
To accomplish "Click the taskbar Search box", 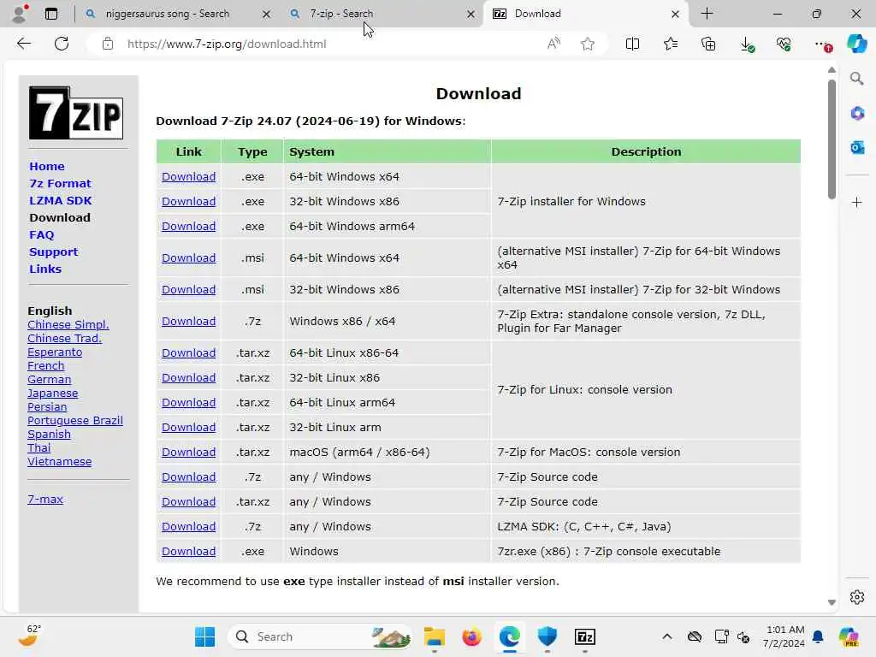I will (x=320, y=636).
